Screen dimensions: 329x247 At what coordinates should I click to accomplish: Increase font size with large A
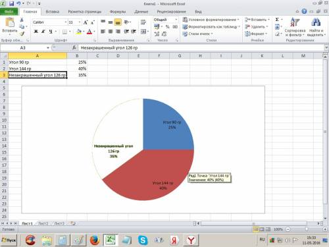pyautogui.click(x=86, y=22)
